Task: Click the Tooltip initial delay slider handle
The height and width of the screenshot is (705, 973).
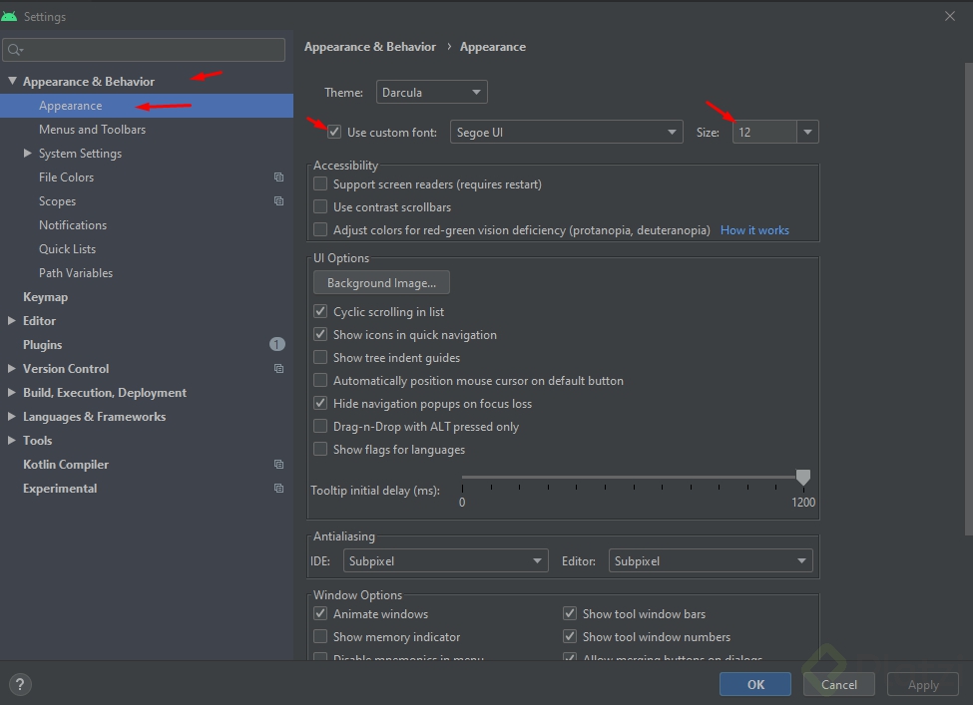Action: click(803, 478)
